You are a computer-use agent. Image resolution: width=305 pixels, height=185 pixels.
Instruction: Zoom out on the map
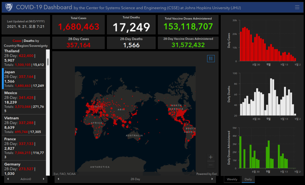[211, 165]
